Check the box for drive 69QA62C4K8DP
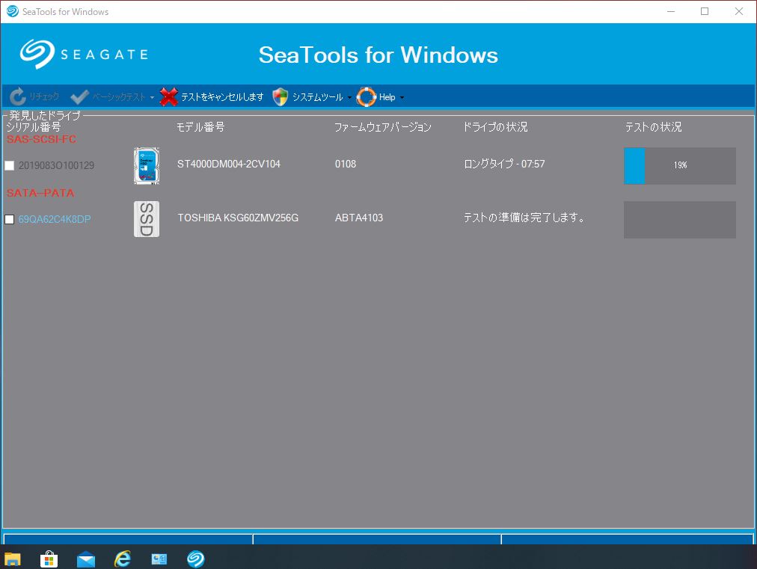Image resolution: width=757 pixels, height=569 pixels. [x=9, y=220]
